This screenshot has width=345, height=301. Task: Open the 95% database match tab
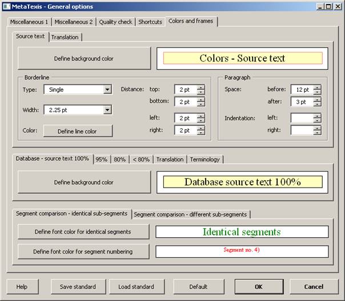102,160
